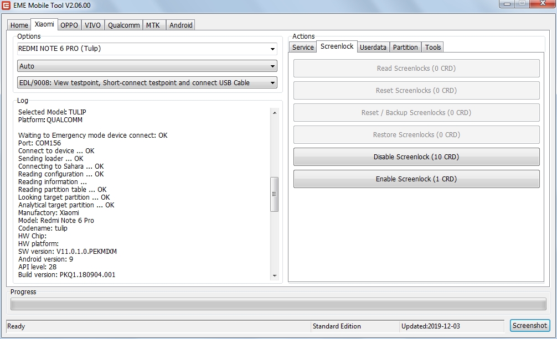The height and width of the screenshot is (339, 557).
Task: Click the Screenshot button
Action: 530,326
